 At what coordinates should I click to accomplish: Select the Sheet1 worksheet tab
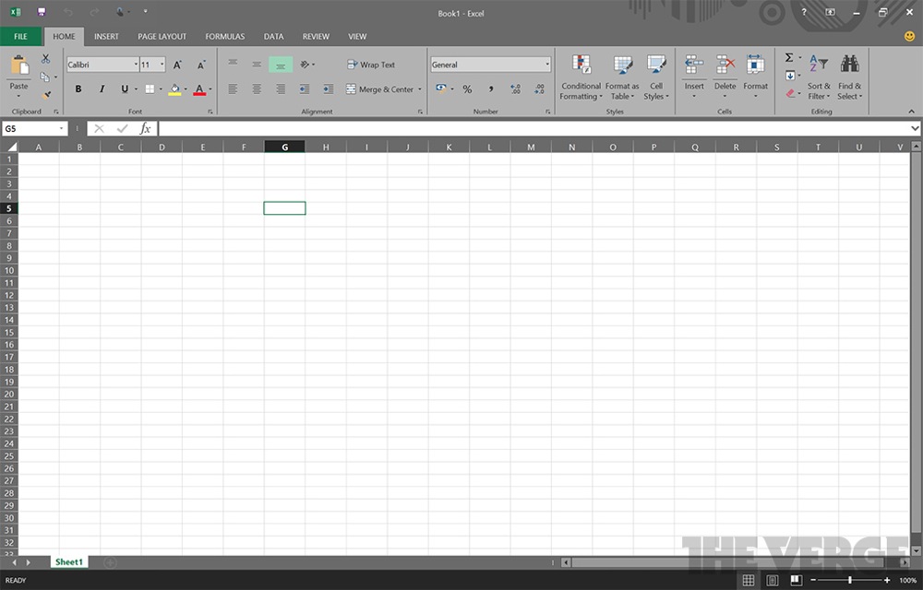pos(69,561)
